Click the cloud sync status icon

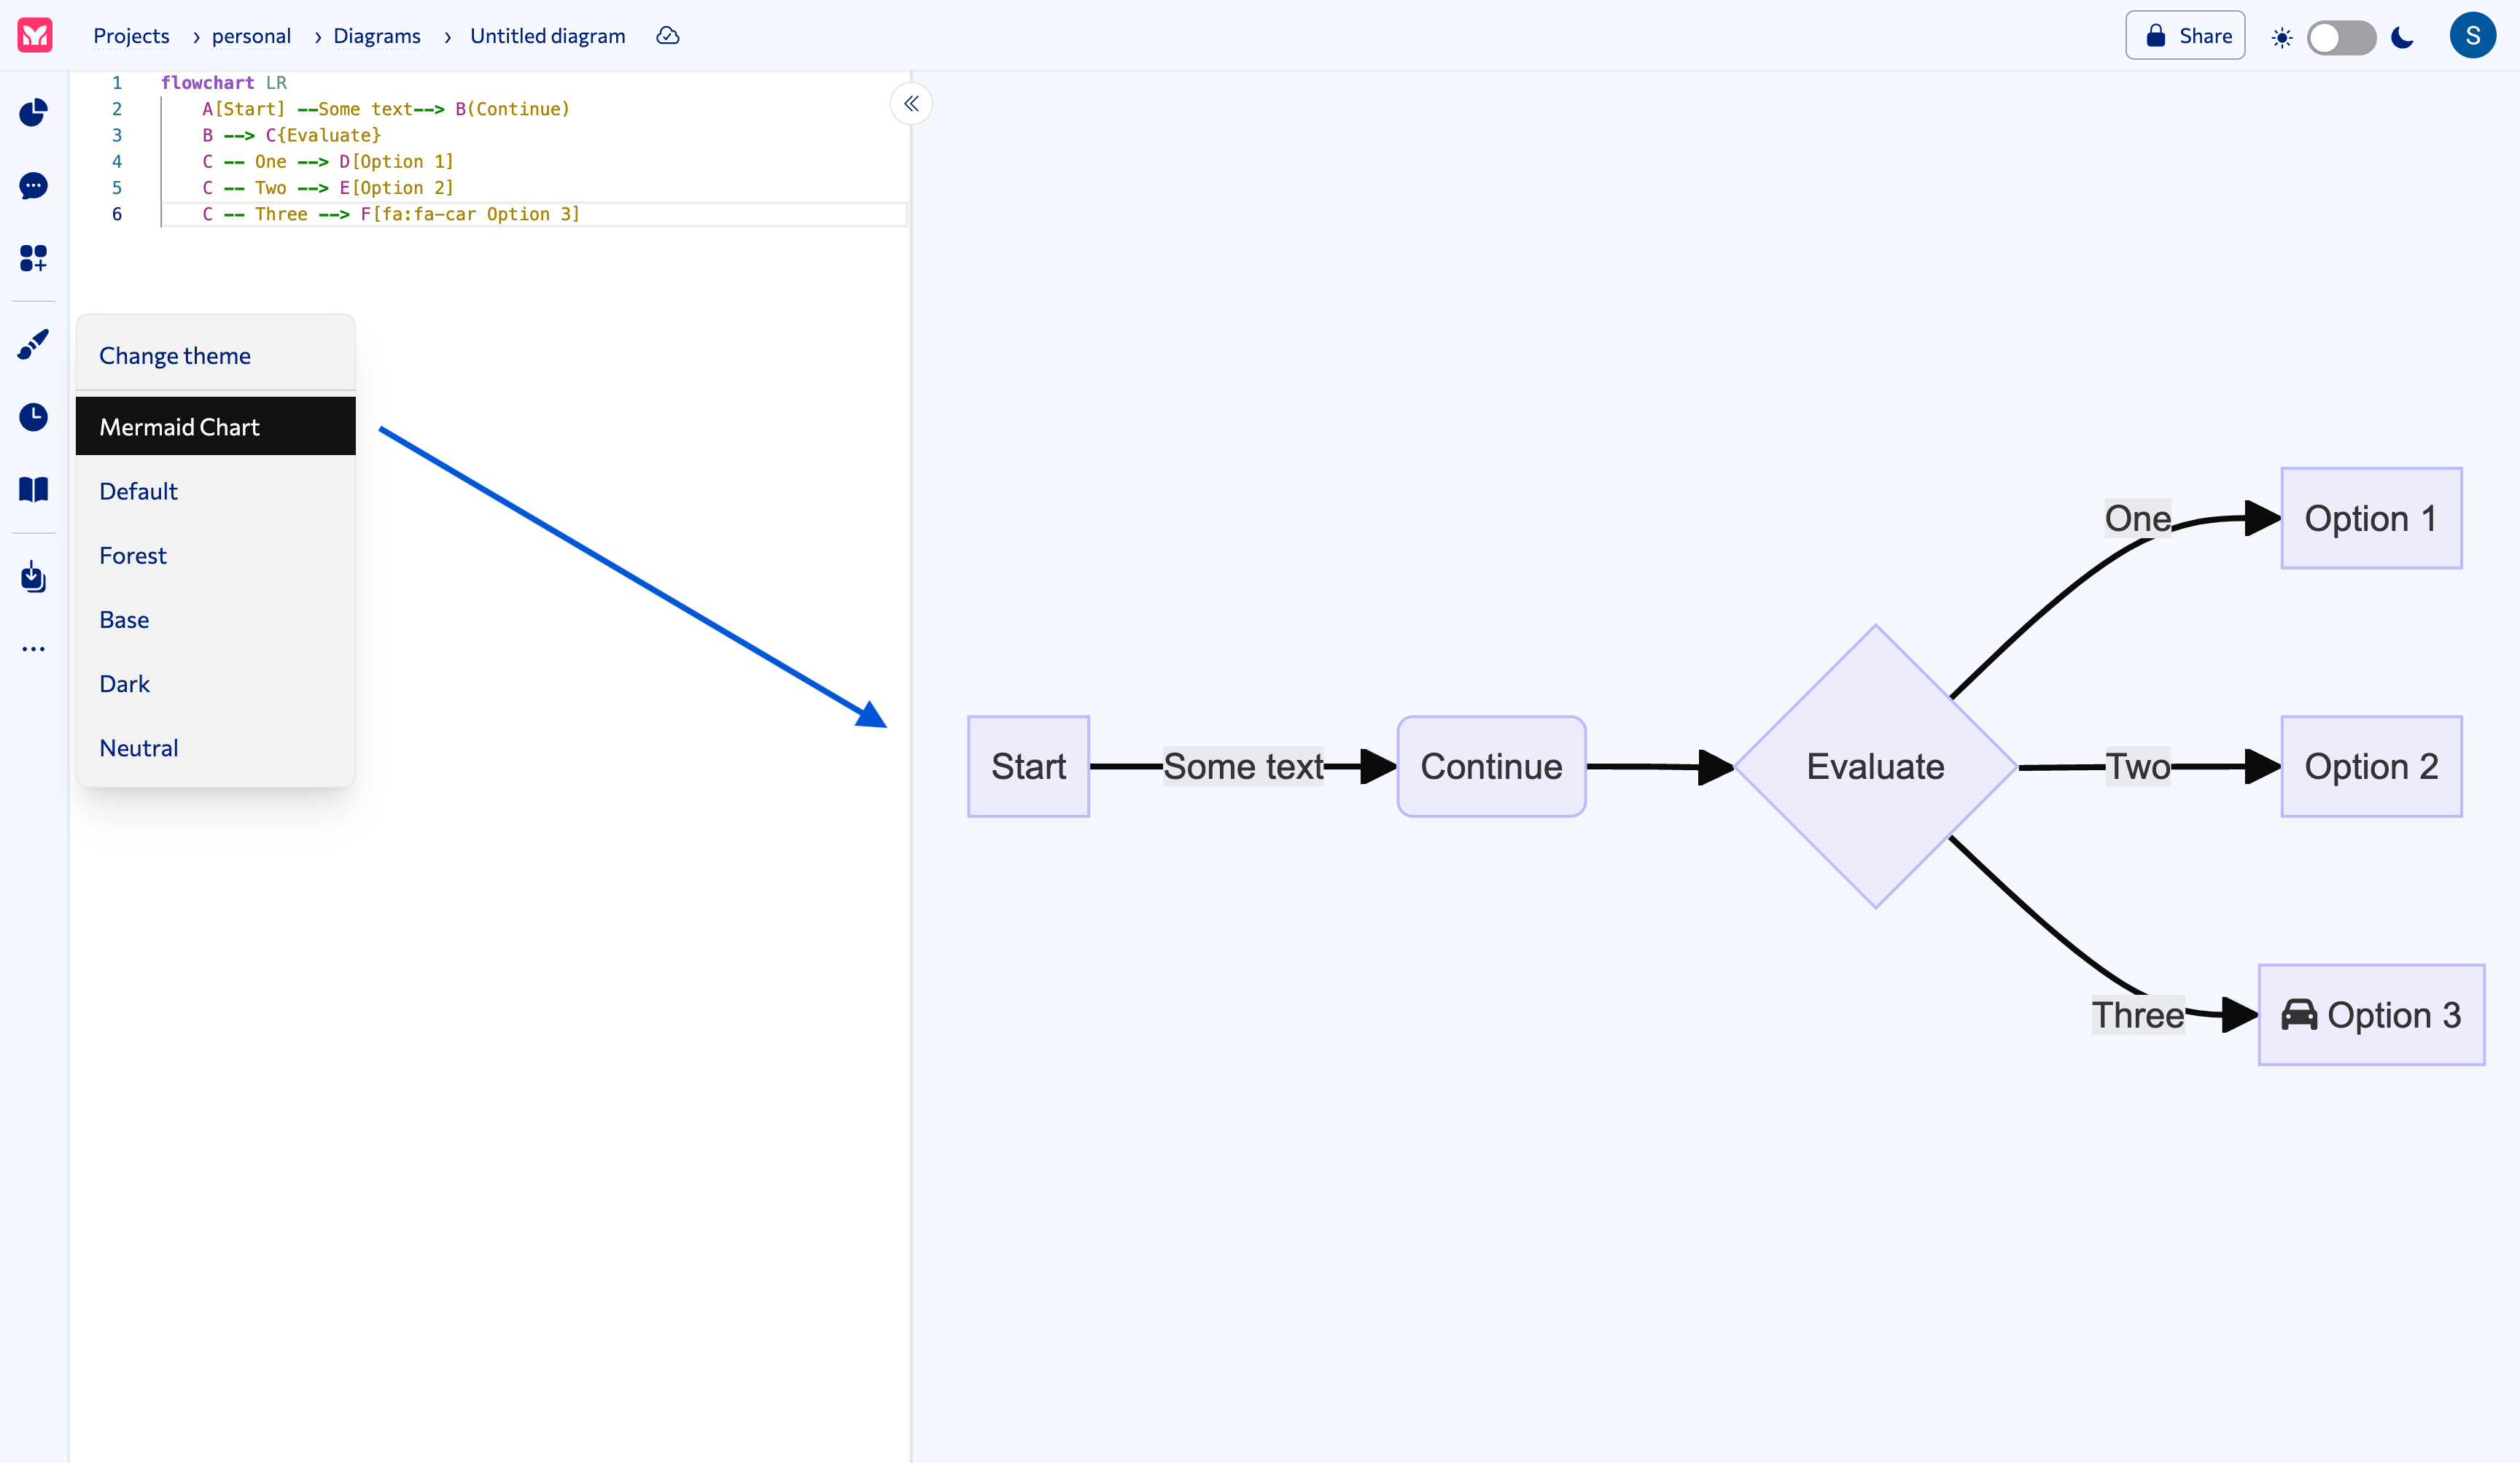pyautogui.click(x=667, y=35)
